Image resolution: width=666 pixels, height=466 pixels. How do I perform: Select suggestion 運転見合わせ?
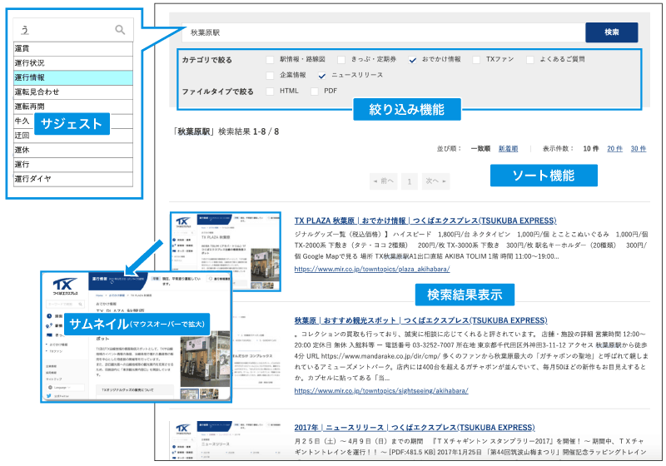(73, 92)
